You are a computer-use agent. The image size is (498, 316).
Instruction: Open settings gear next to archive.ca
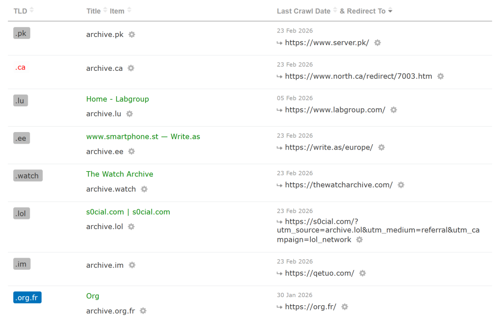tap(131, 68)
